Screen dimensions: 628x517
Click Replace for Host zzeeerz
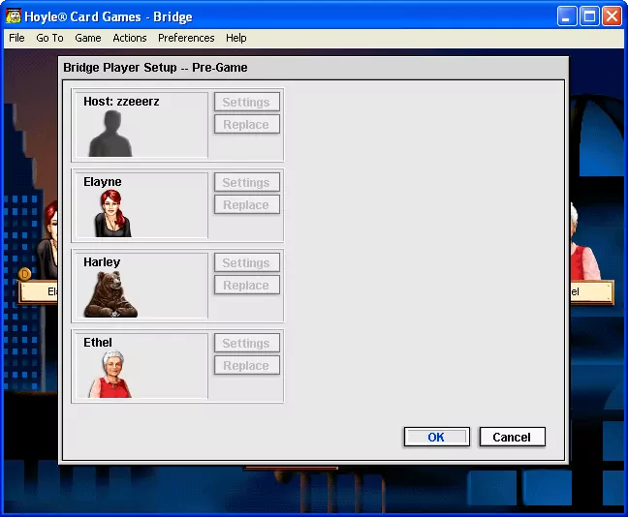point(247,125)
